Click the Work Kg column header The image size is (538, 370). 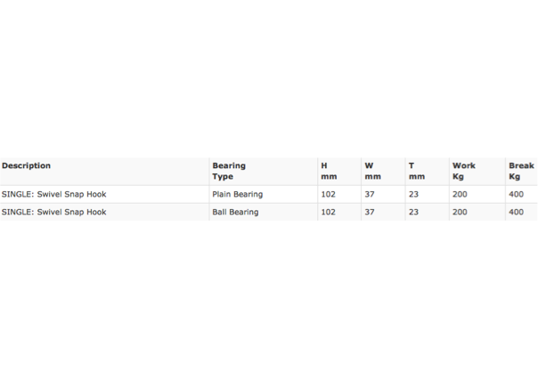click(x=464, y=171)
